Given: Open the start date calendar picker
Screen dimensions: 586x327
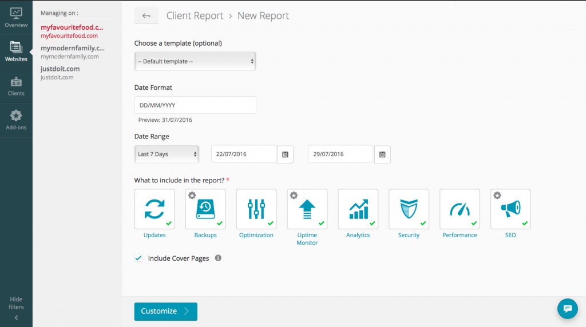Looking at the screenshot, I should pos(285,154).
